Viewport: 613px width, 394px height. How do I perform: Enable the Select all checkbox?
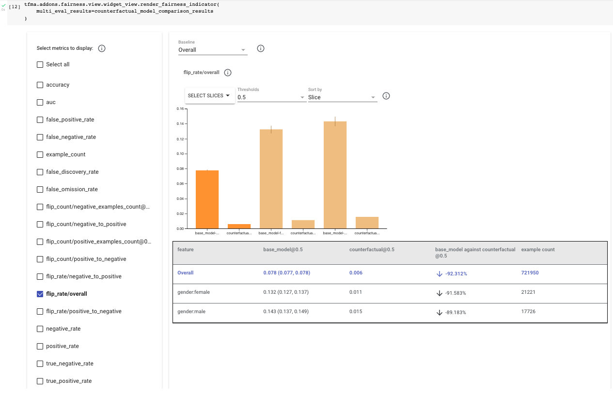point(40,64)
